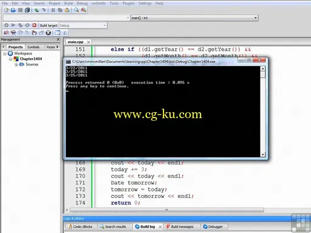Screen dimensions: 311x233
Task: Click the Stop debugger icon
Action: (48, 33)
